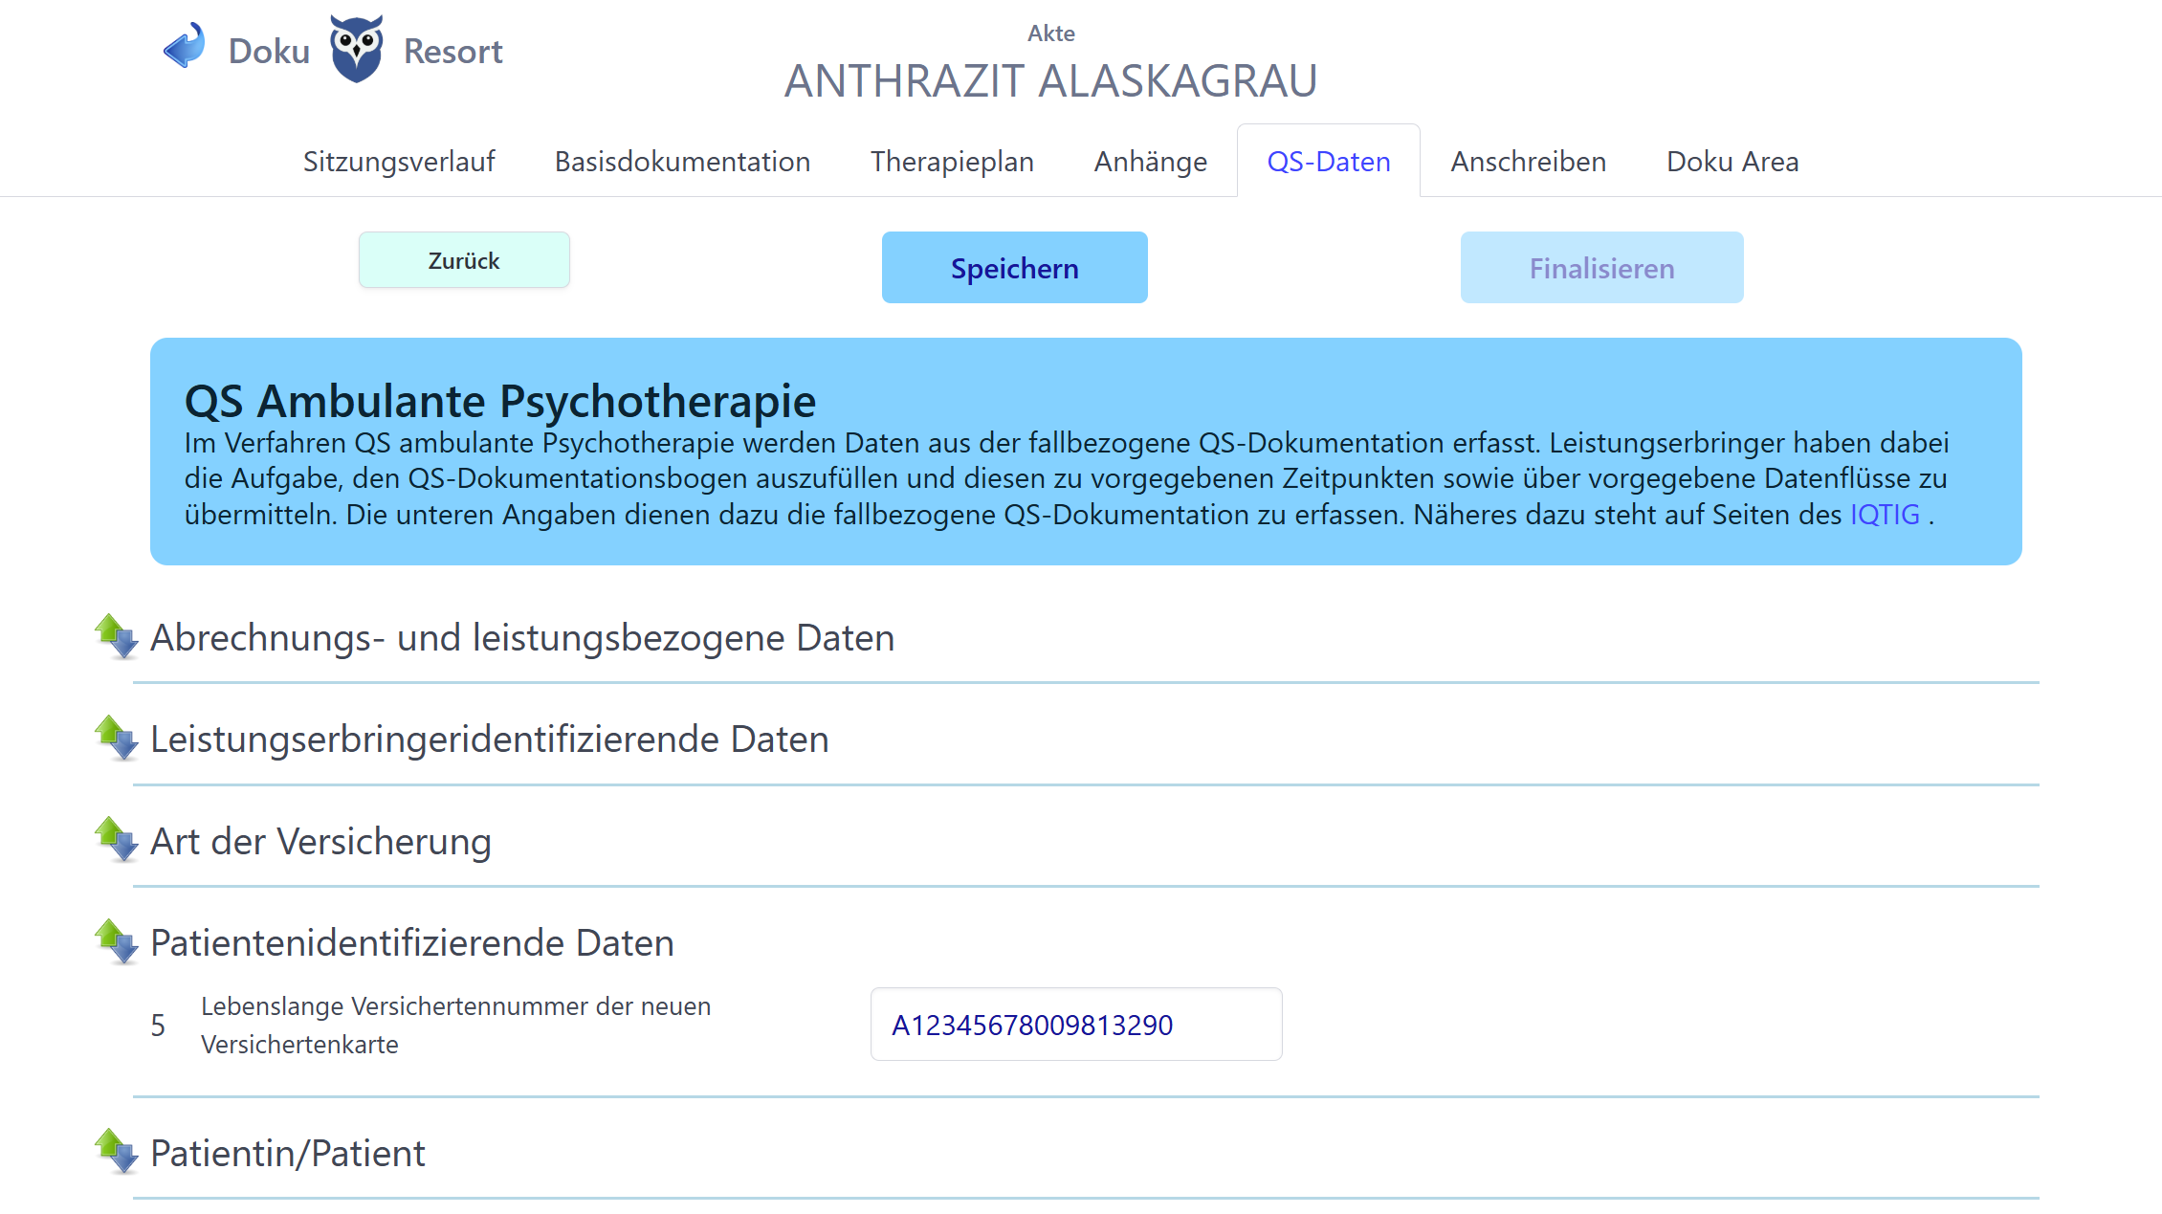Collapse the Patientenidentifizierende Daten section
Screen dimensions: 2162x1214
[115, 943]
